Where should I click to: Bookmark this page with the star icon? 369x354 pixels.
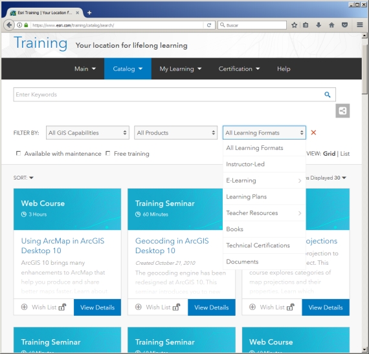[294, 25]
